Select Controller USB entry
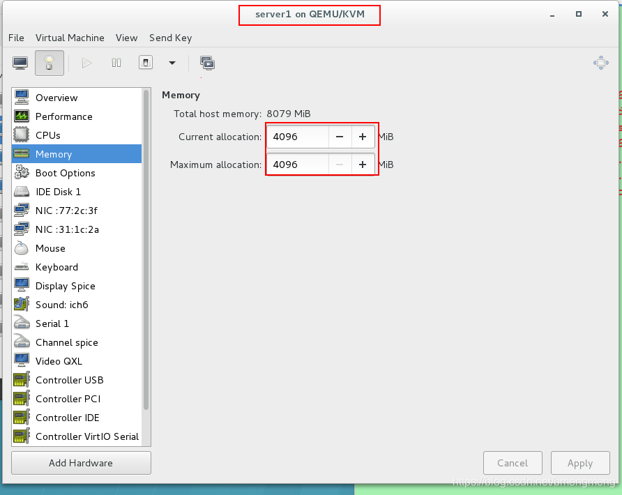Image resolution: width=622 pixels, height=495 pixels. pyautogui.click(x=77, y=380)
